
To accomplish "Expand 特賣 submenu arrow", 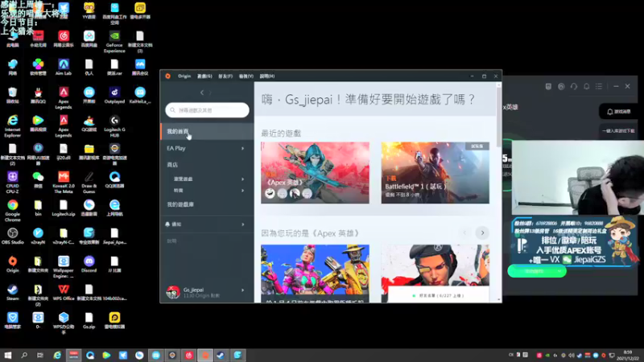I will pos(243,191).
